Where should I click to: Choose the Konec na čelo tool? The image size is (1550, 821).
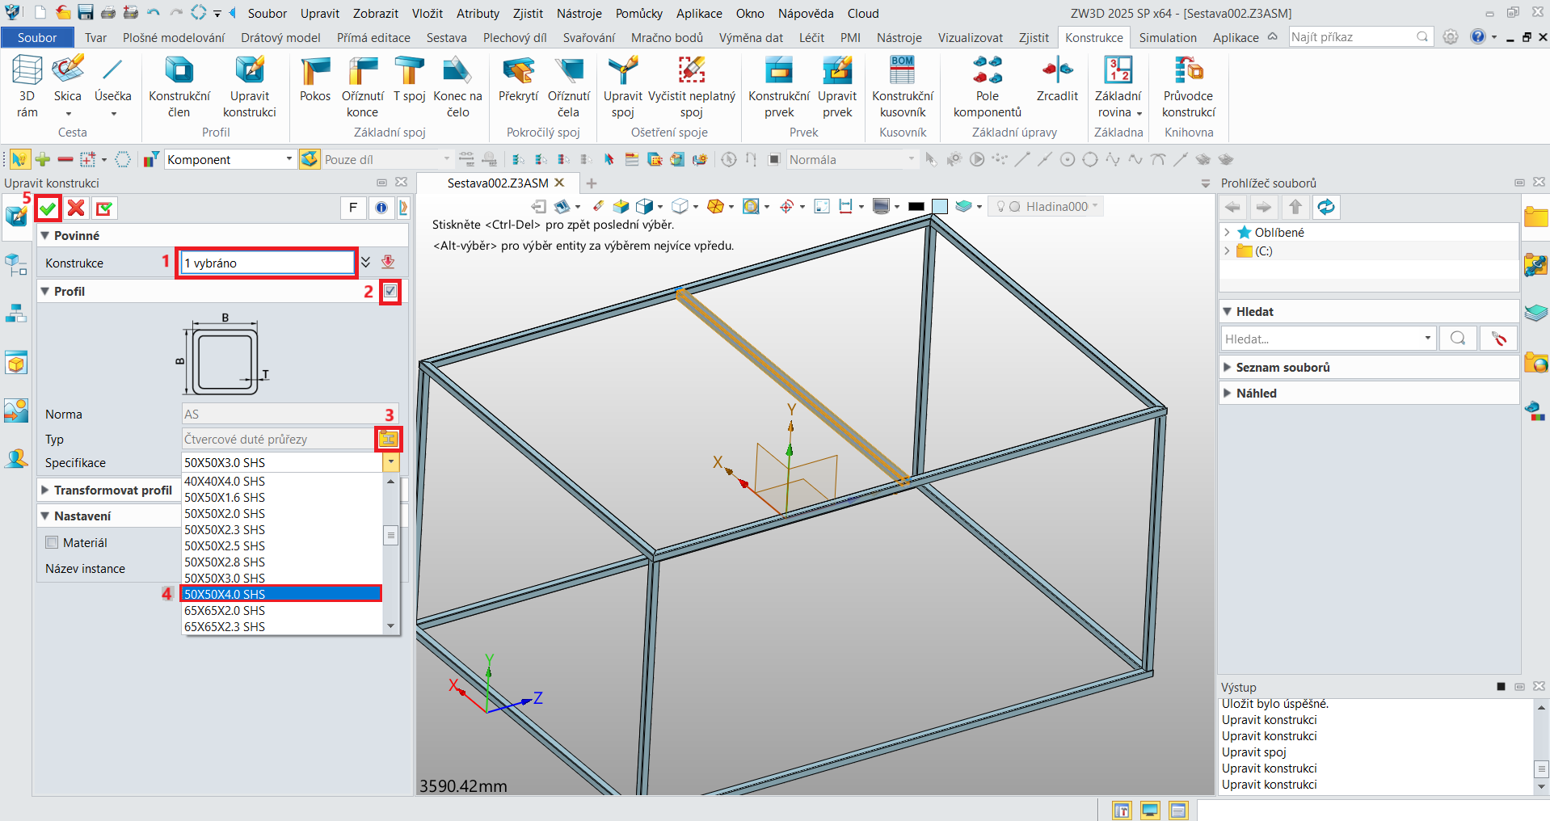pyautogui.click(x=457, y=86)
